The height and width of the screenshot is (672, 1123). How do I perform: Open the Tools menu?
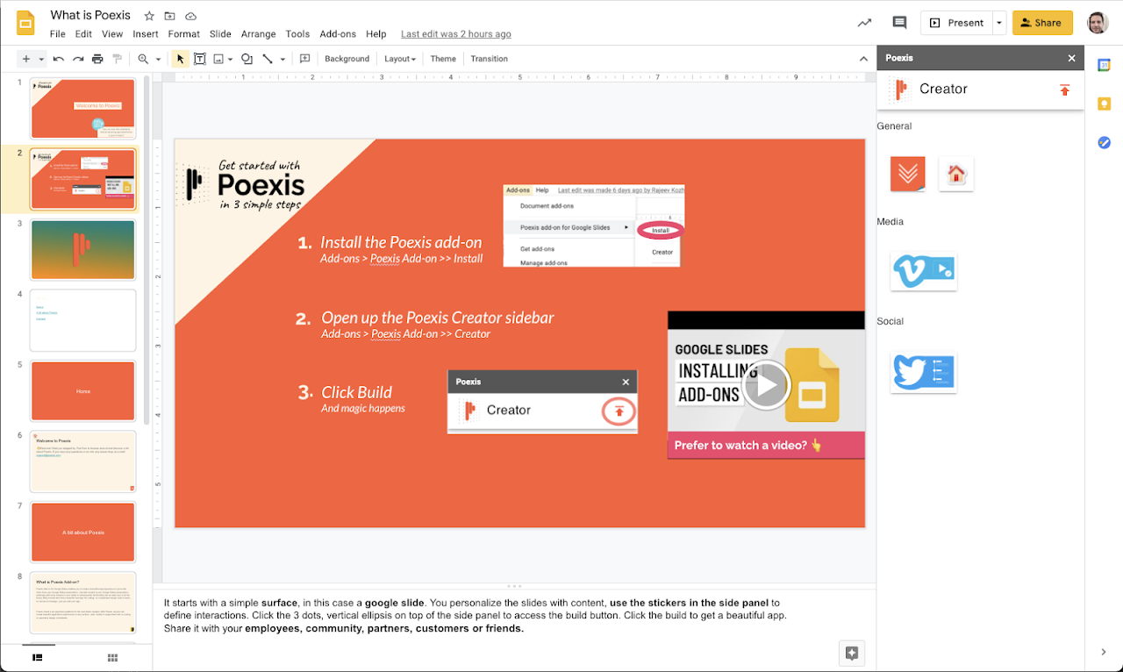[x=297, y=34]
